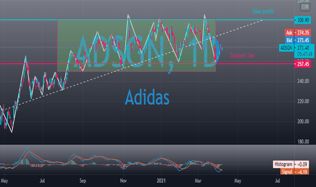Image resolution: width=316 pixels, height=187 pixels.
Task: Click the Mar time axis label
Action: tap(198, 181)
